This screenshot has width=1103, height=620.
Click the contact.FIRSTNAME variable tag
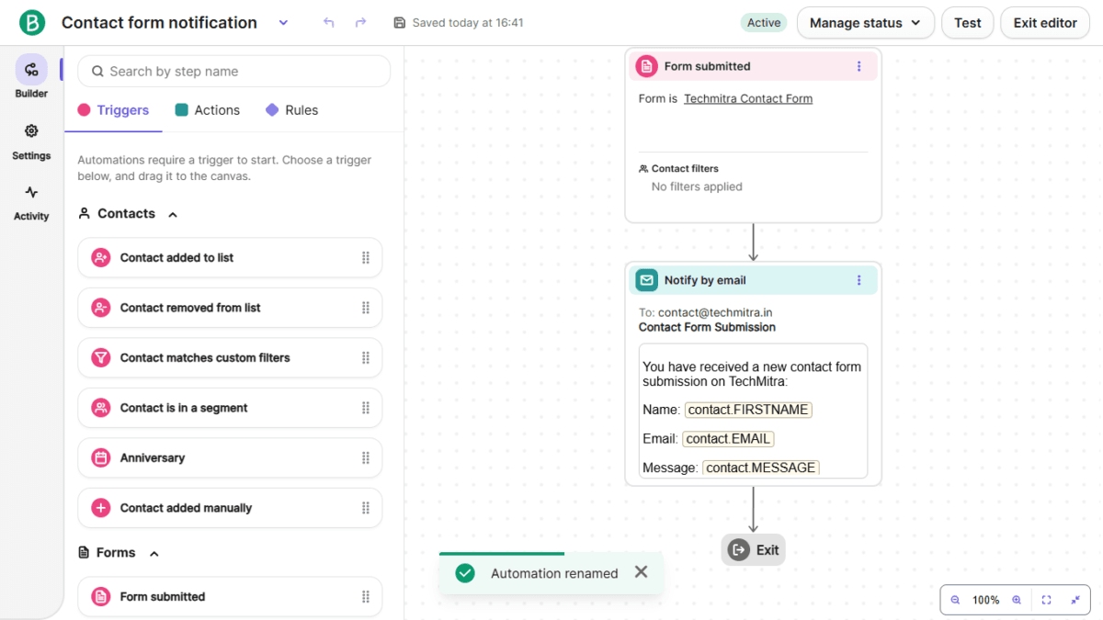[748, 410]
